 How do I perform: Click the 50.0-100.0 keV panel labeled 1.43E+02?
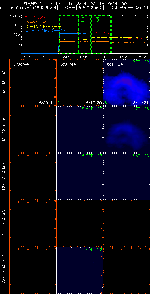coord(80,270)
